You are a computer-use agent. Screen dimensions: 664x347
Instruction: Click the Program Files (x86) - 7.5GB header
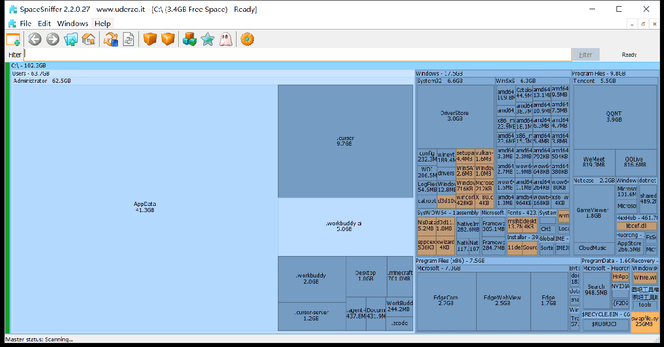[x=497, y=261]
